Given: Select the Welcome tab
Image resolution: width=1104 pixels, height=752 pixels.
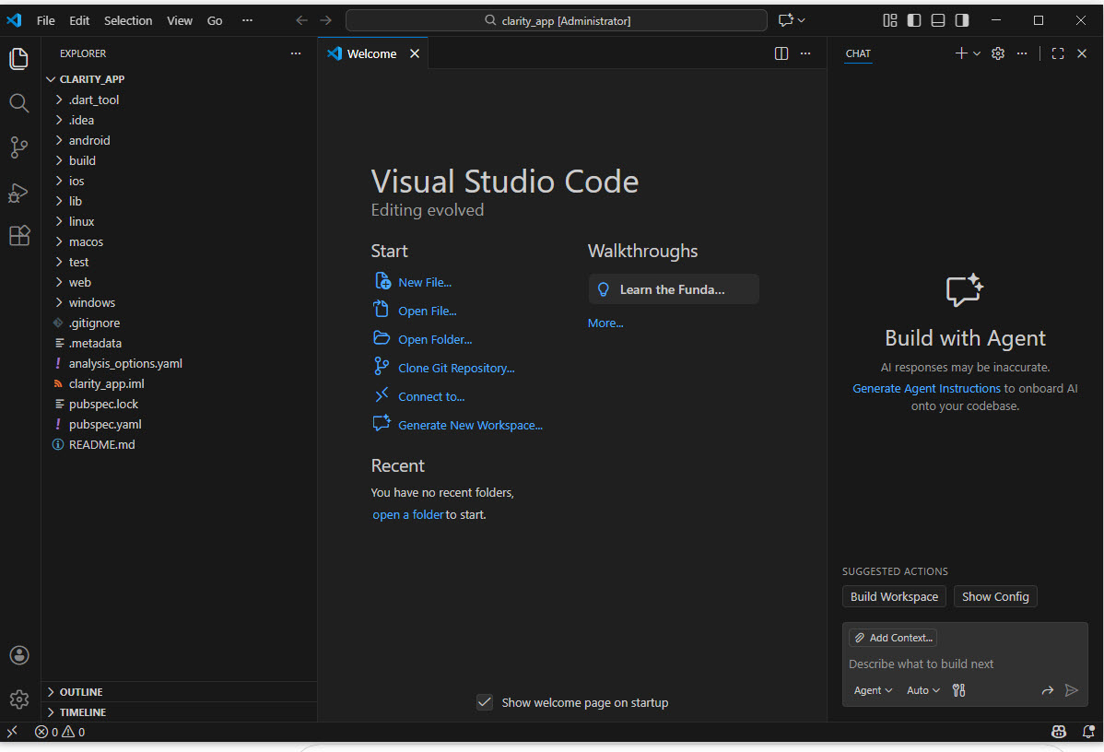Looking at the screenshot, I should 371,53.
